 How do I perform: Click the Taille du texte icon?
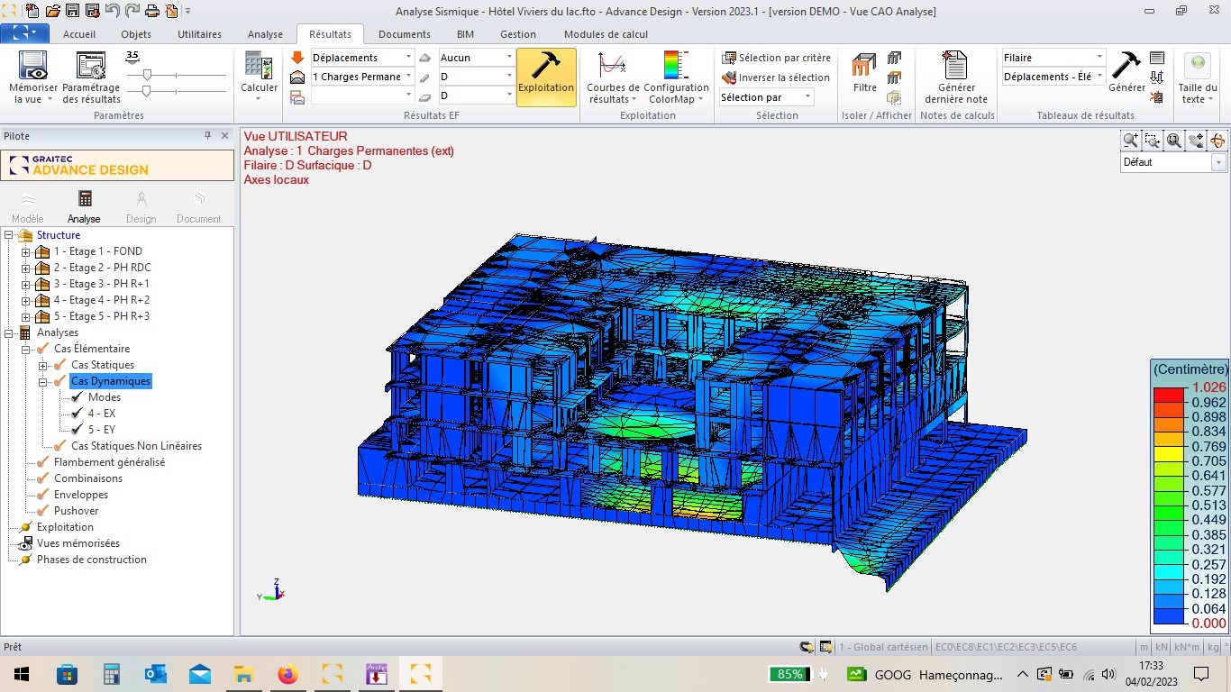tap(1198, 65)
